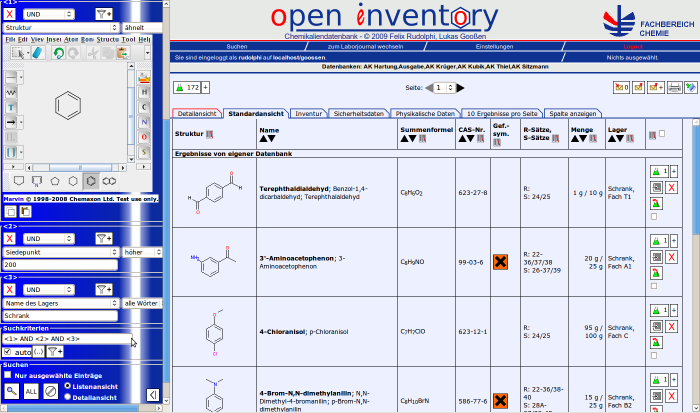Choose the chain (zigzag) bond tool

(11, 92)
